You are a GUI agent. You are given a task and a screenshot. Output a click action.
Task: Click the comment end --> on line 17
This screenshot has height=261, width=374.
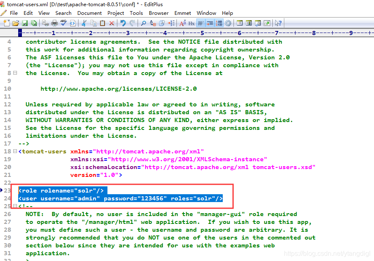click(x=24, y=143)
